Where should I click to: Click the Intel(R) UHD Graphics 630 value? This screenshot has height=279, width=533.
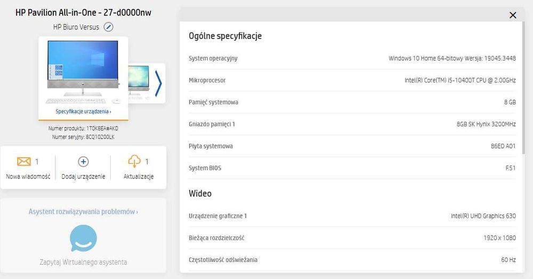(x=483, y=216)
